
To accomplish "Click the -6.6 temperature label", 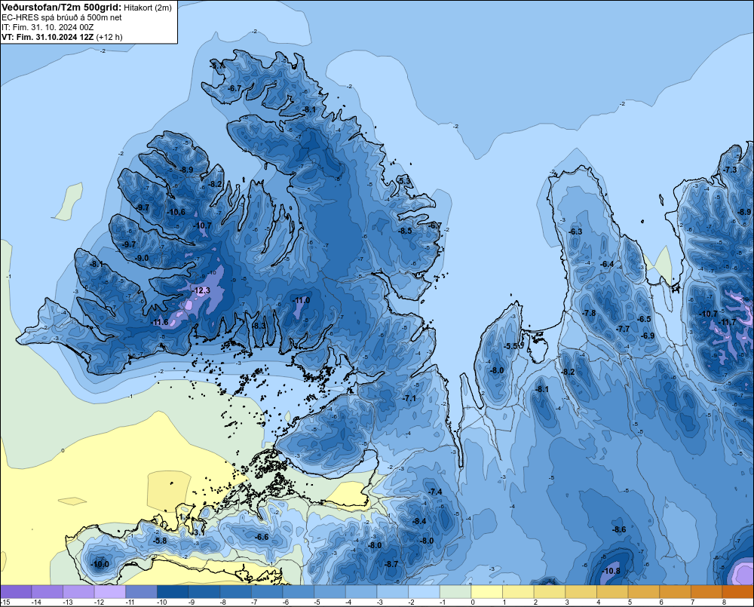I will [262, 538].
